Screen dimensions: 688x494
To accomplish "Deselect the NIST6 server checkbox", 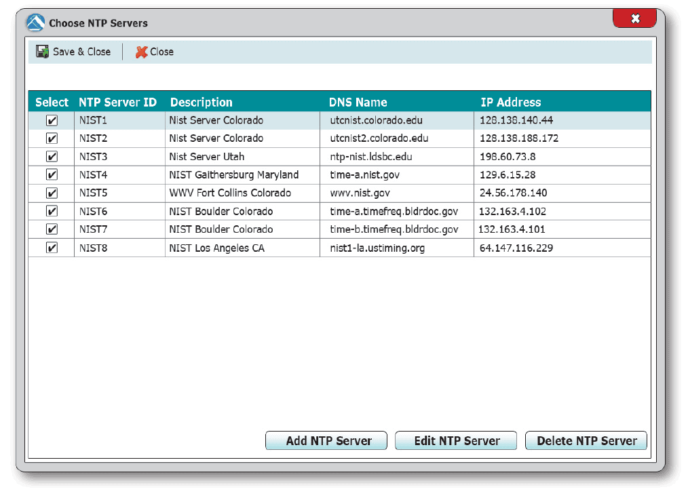I will point(52,212).
